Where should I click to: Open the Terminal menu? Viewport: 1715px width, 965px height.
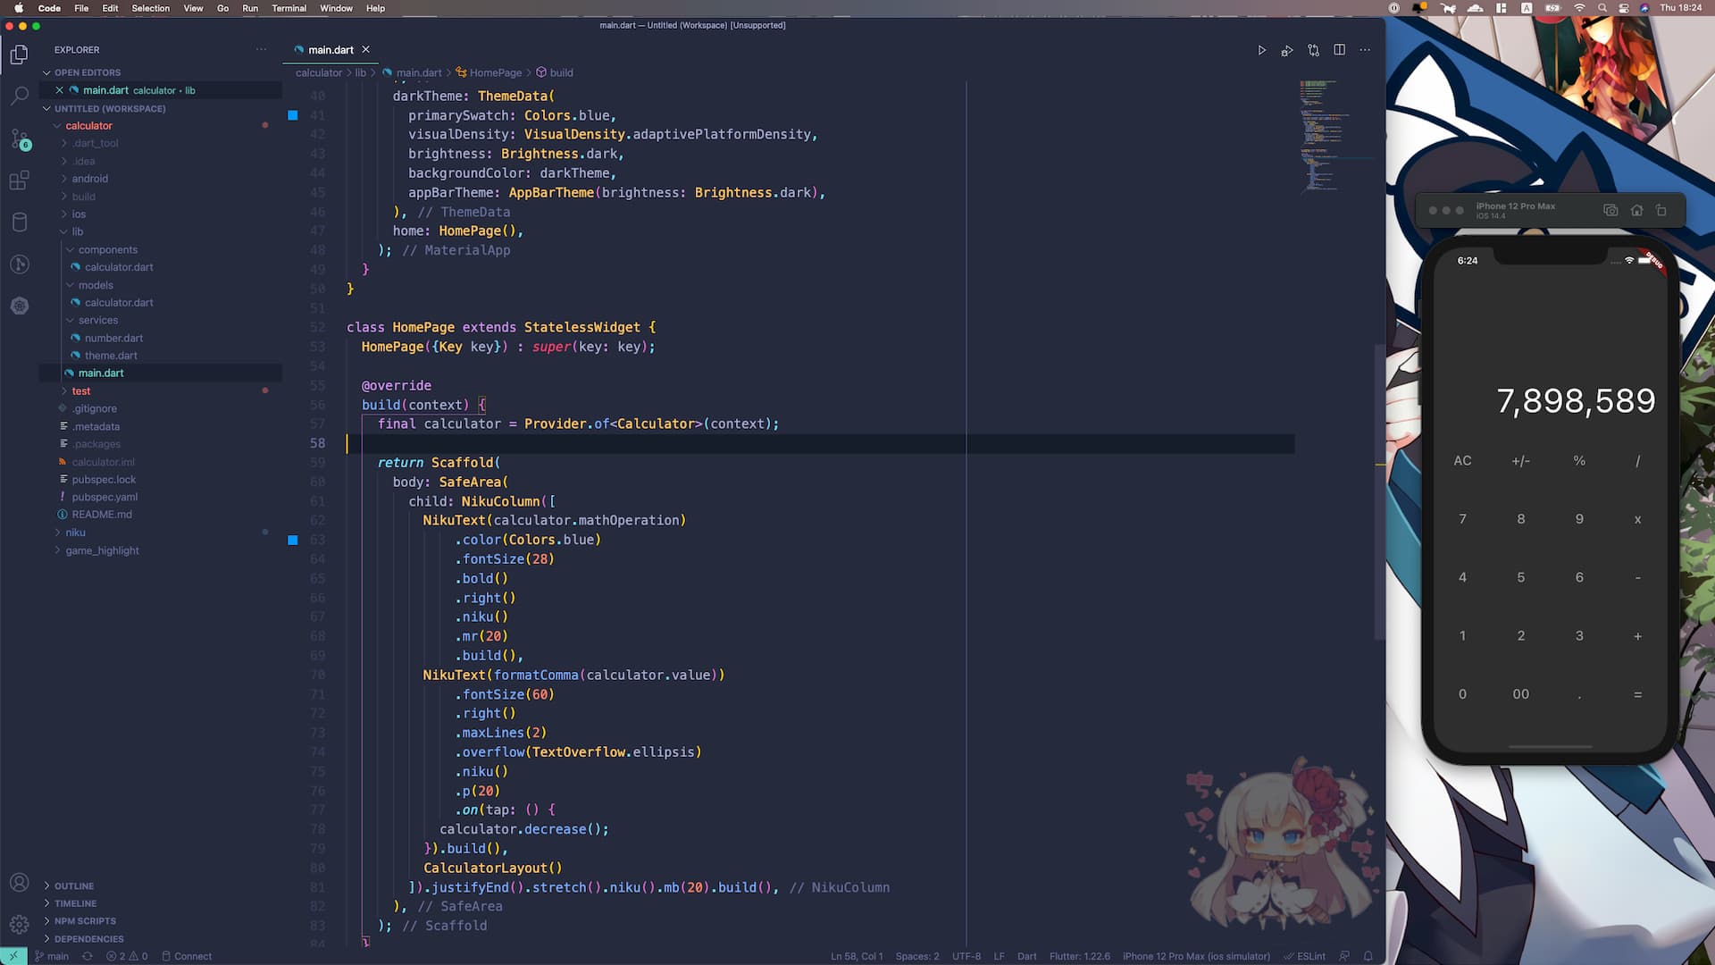[289, 8]
